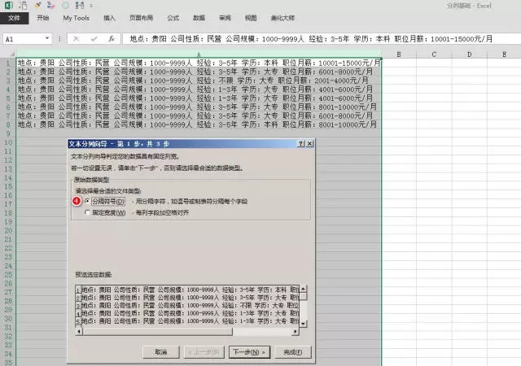Click cell A3 with 经验：不限
Image resolution: width=521 pixels, height=366 pixels.
pyautogui.click(x=199, y=81)
